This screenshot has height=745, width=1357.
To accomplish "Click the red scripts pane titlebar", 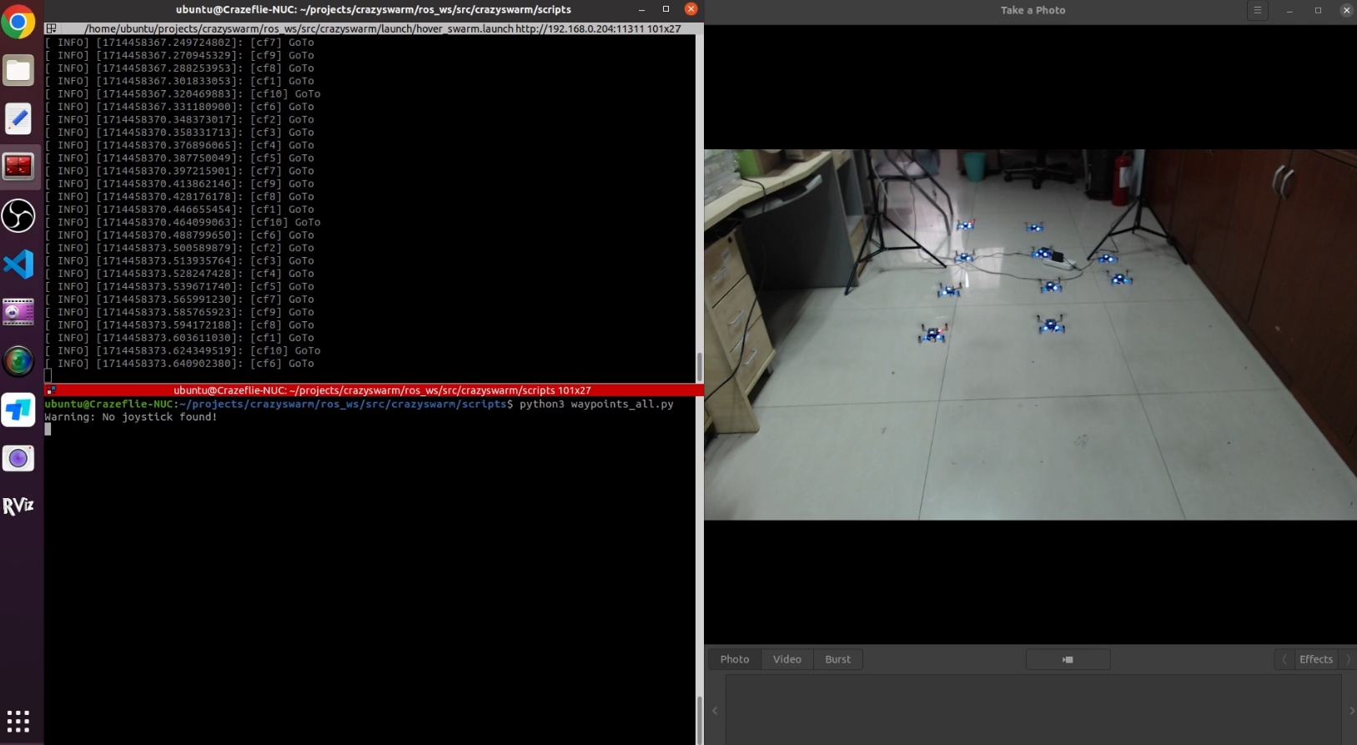I will (x=374, y=390).
